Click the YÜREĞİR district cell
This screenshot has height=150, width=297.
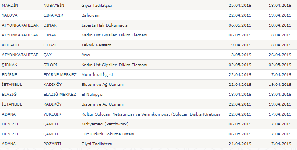(x=52, y=114)
